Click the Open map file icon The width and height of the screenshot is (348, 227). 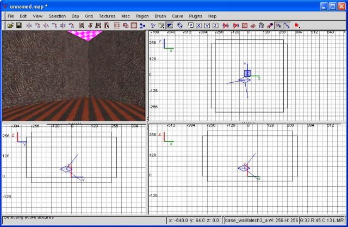[x=10, y=26]
